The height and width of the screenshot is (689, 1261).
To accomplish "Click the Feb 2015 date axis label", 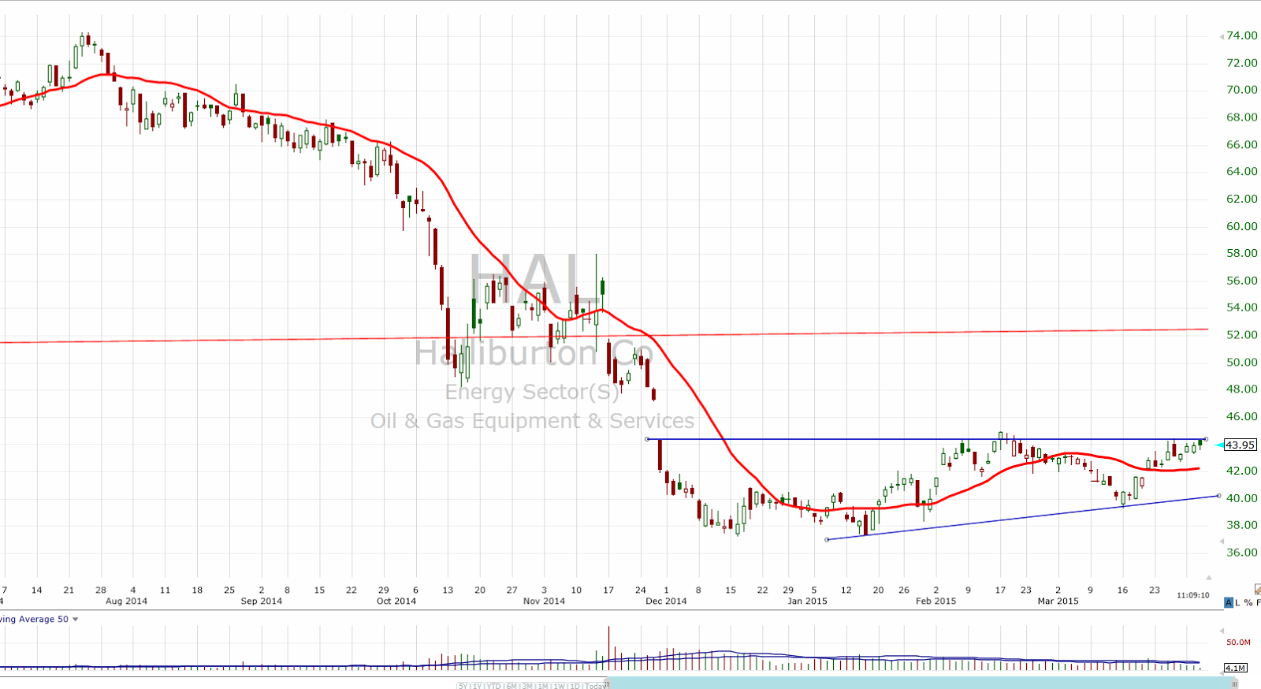I will coord(936,601).
